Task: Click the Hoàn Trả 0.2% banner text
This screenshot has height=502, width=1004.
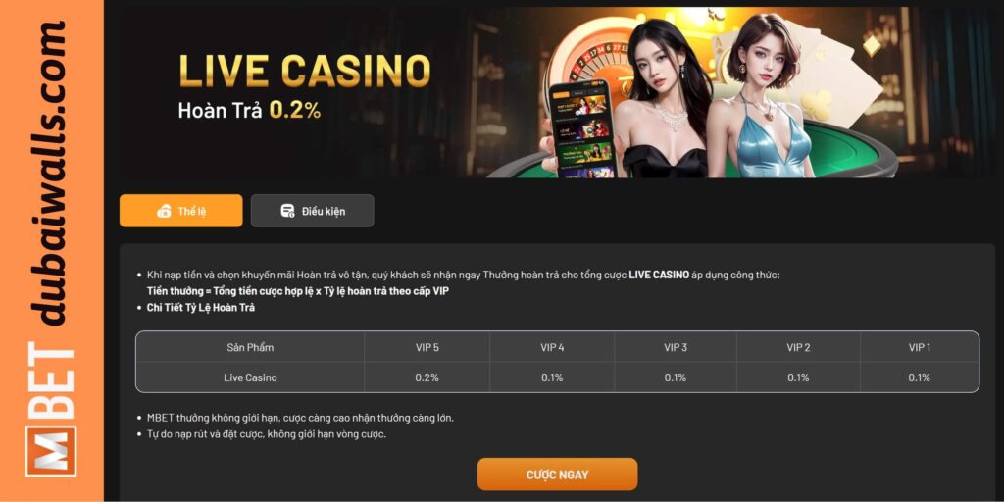Action: coord(249,110)
